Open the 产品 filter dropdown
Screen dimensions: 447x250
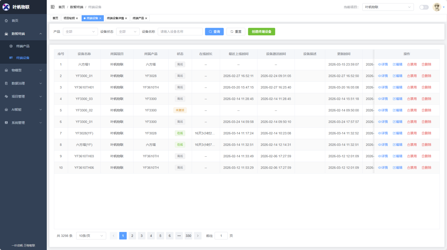point(80,32)
